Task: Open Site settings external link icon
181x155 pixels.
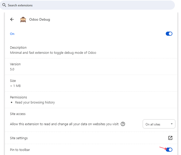Action: coord(170,138)
